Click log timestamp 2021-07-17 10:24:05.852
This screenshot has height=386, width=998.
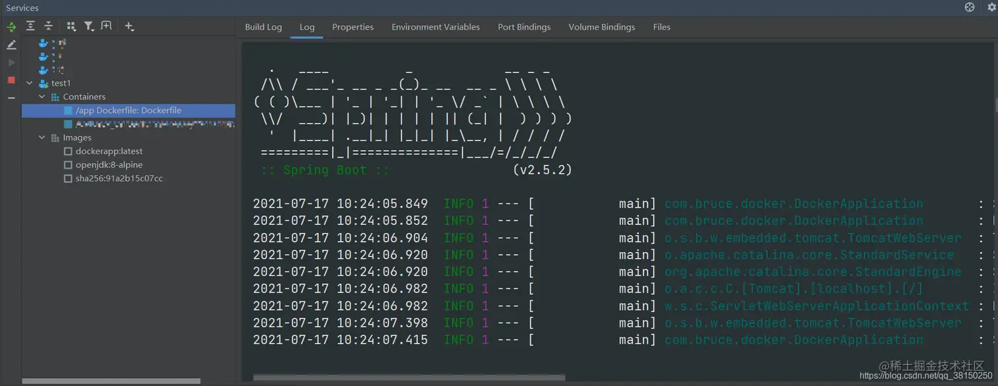pos(341,221)
